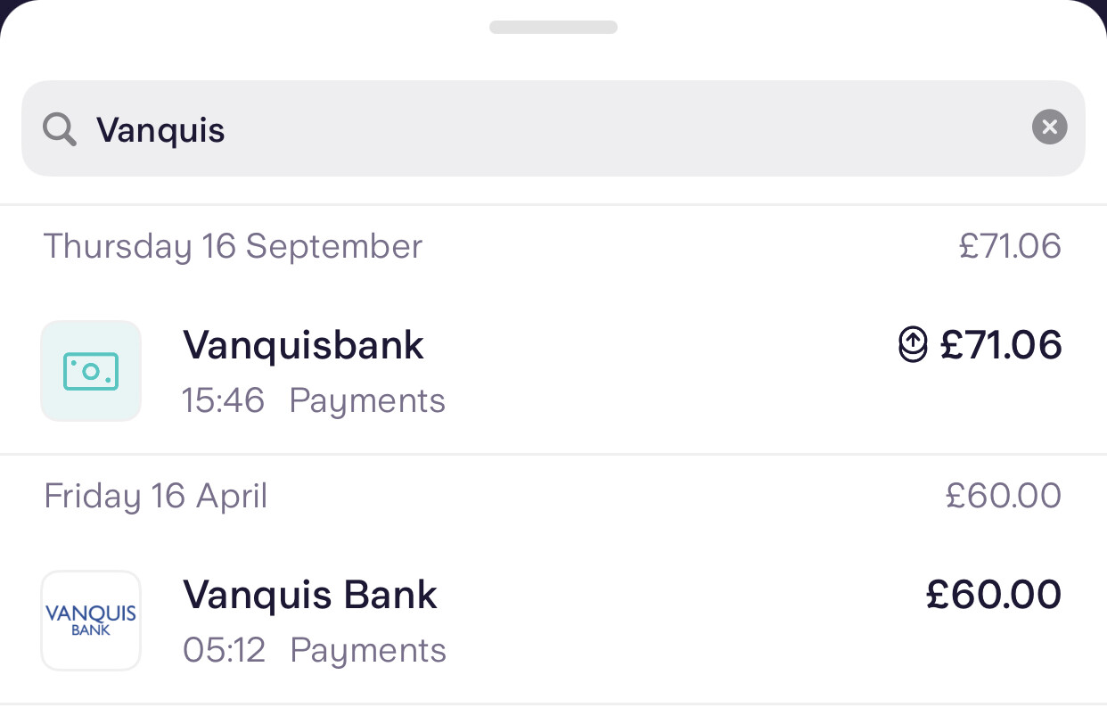Select the bold £60.00 transaction amount
1107x708 pixels.
tap(994, 595)
